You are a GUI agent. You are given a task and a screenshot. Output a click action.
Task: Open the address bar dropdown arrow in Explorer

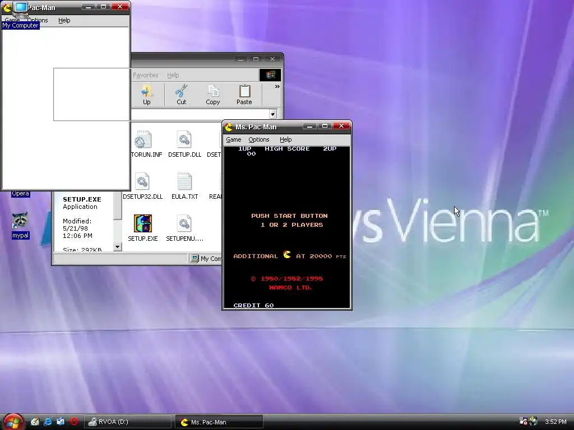pos(273,114)
